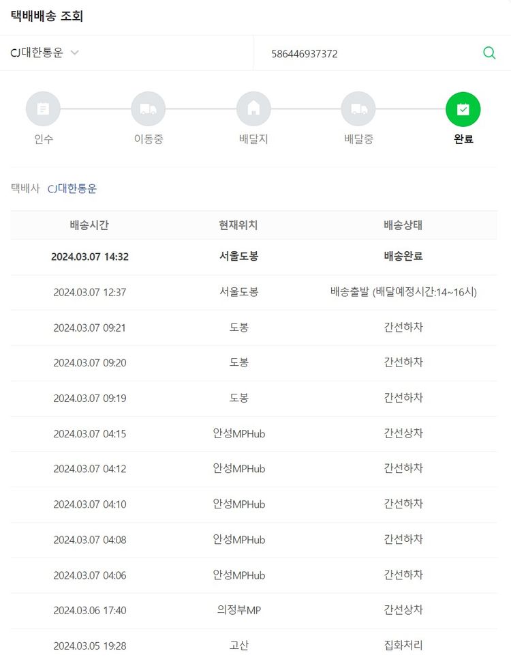
Task: Select the 도봉 간선하차 row at 09:21
Action: (x=253, y=328)
